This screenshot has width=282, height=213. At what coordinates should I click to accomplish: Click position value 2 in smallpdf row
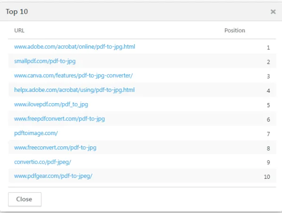[268, 62]
